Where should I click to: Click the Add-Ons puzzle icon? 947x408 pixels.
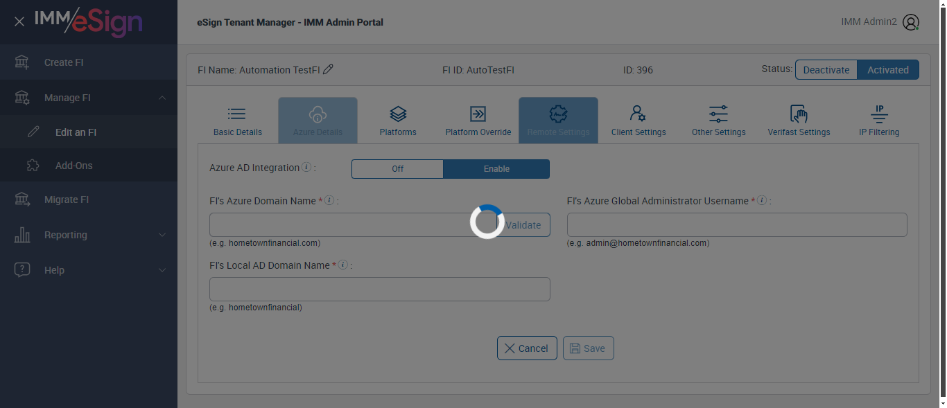coord(33,165)
